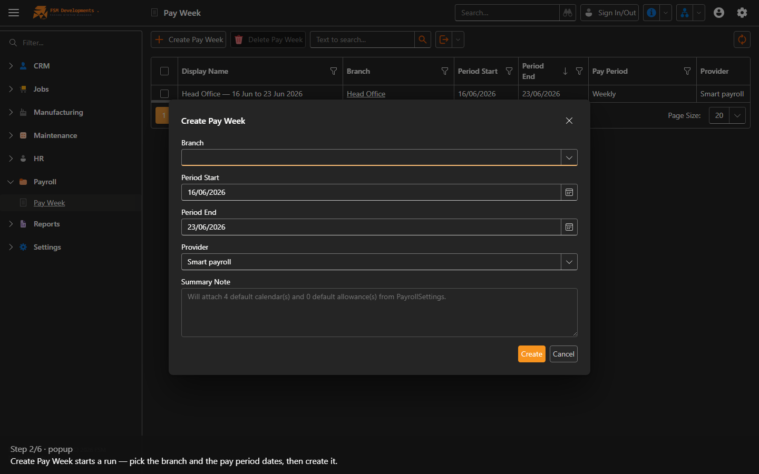Click the Period End date field
The height and width of the screenshot is (474, 759).
371,227
